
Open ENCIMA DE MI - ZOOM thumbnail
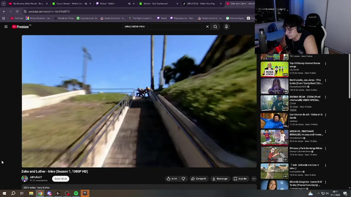click(274, 103)
